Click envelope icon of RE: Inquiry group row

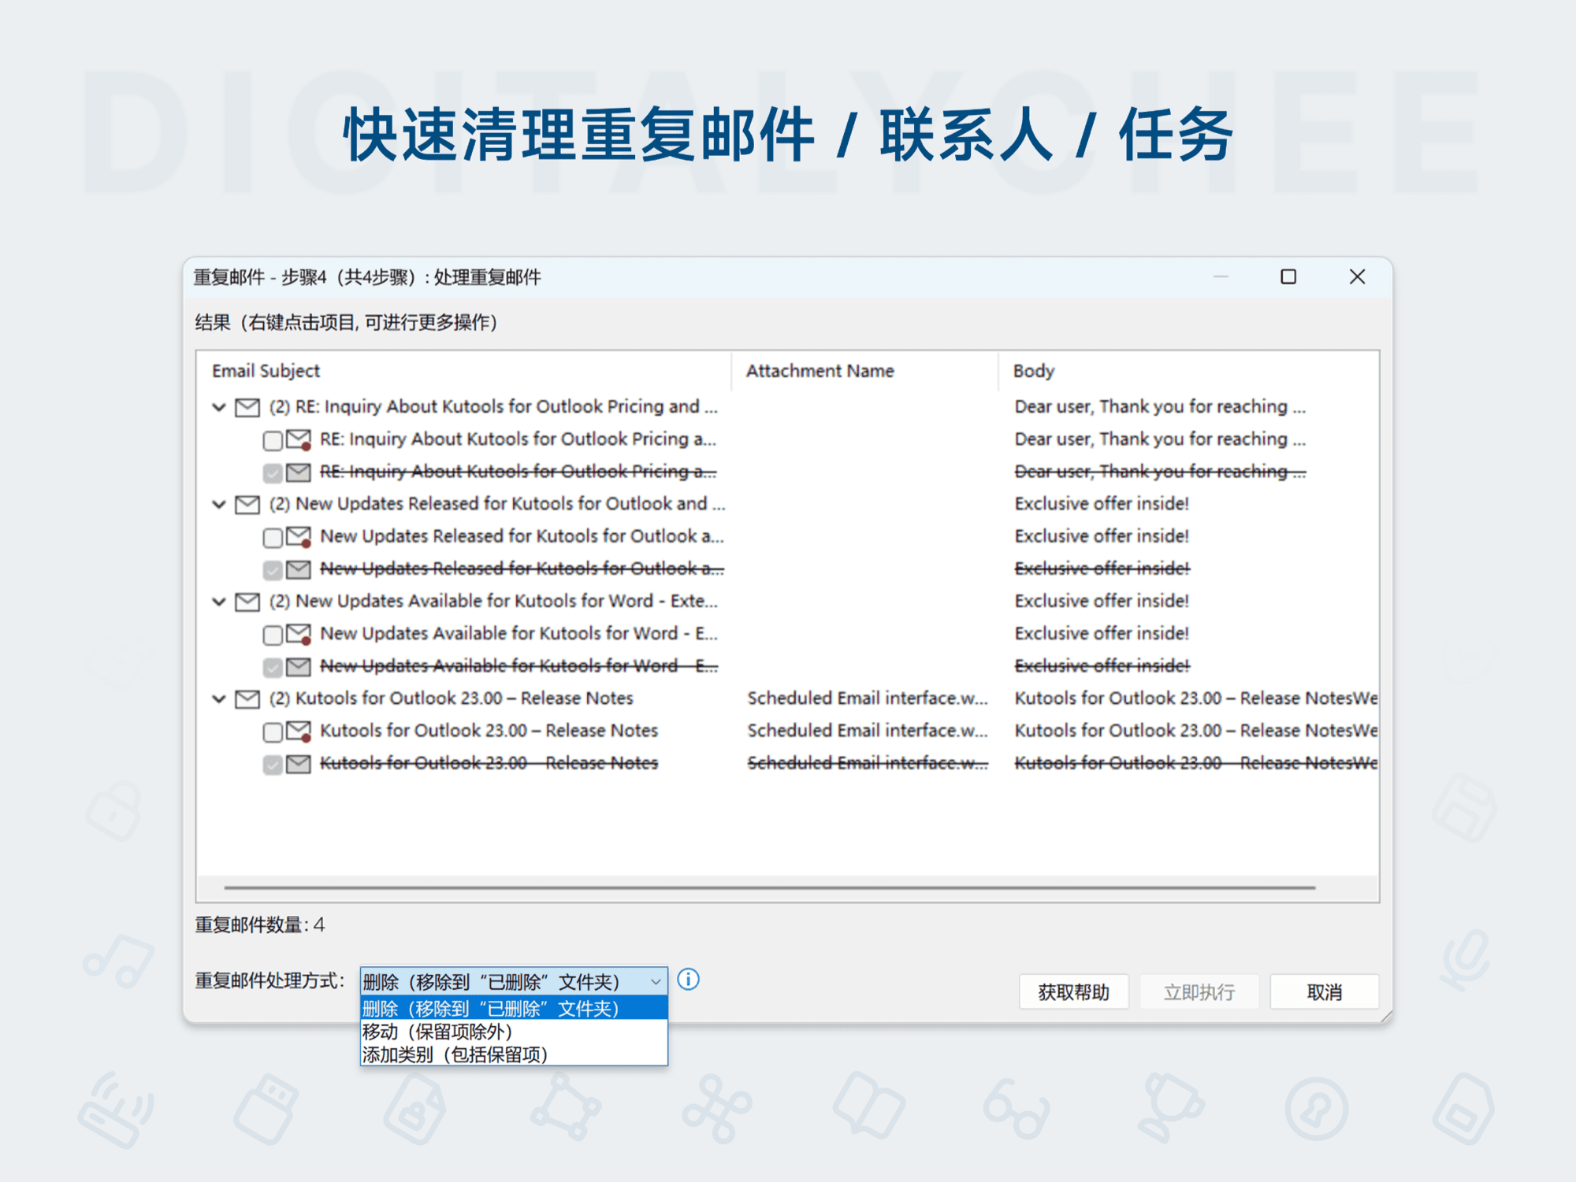(x=247, y=407)
